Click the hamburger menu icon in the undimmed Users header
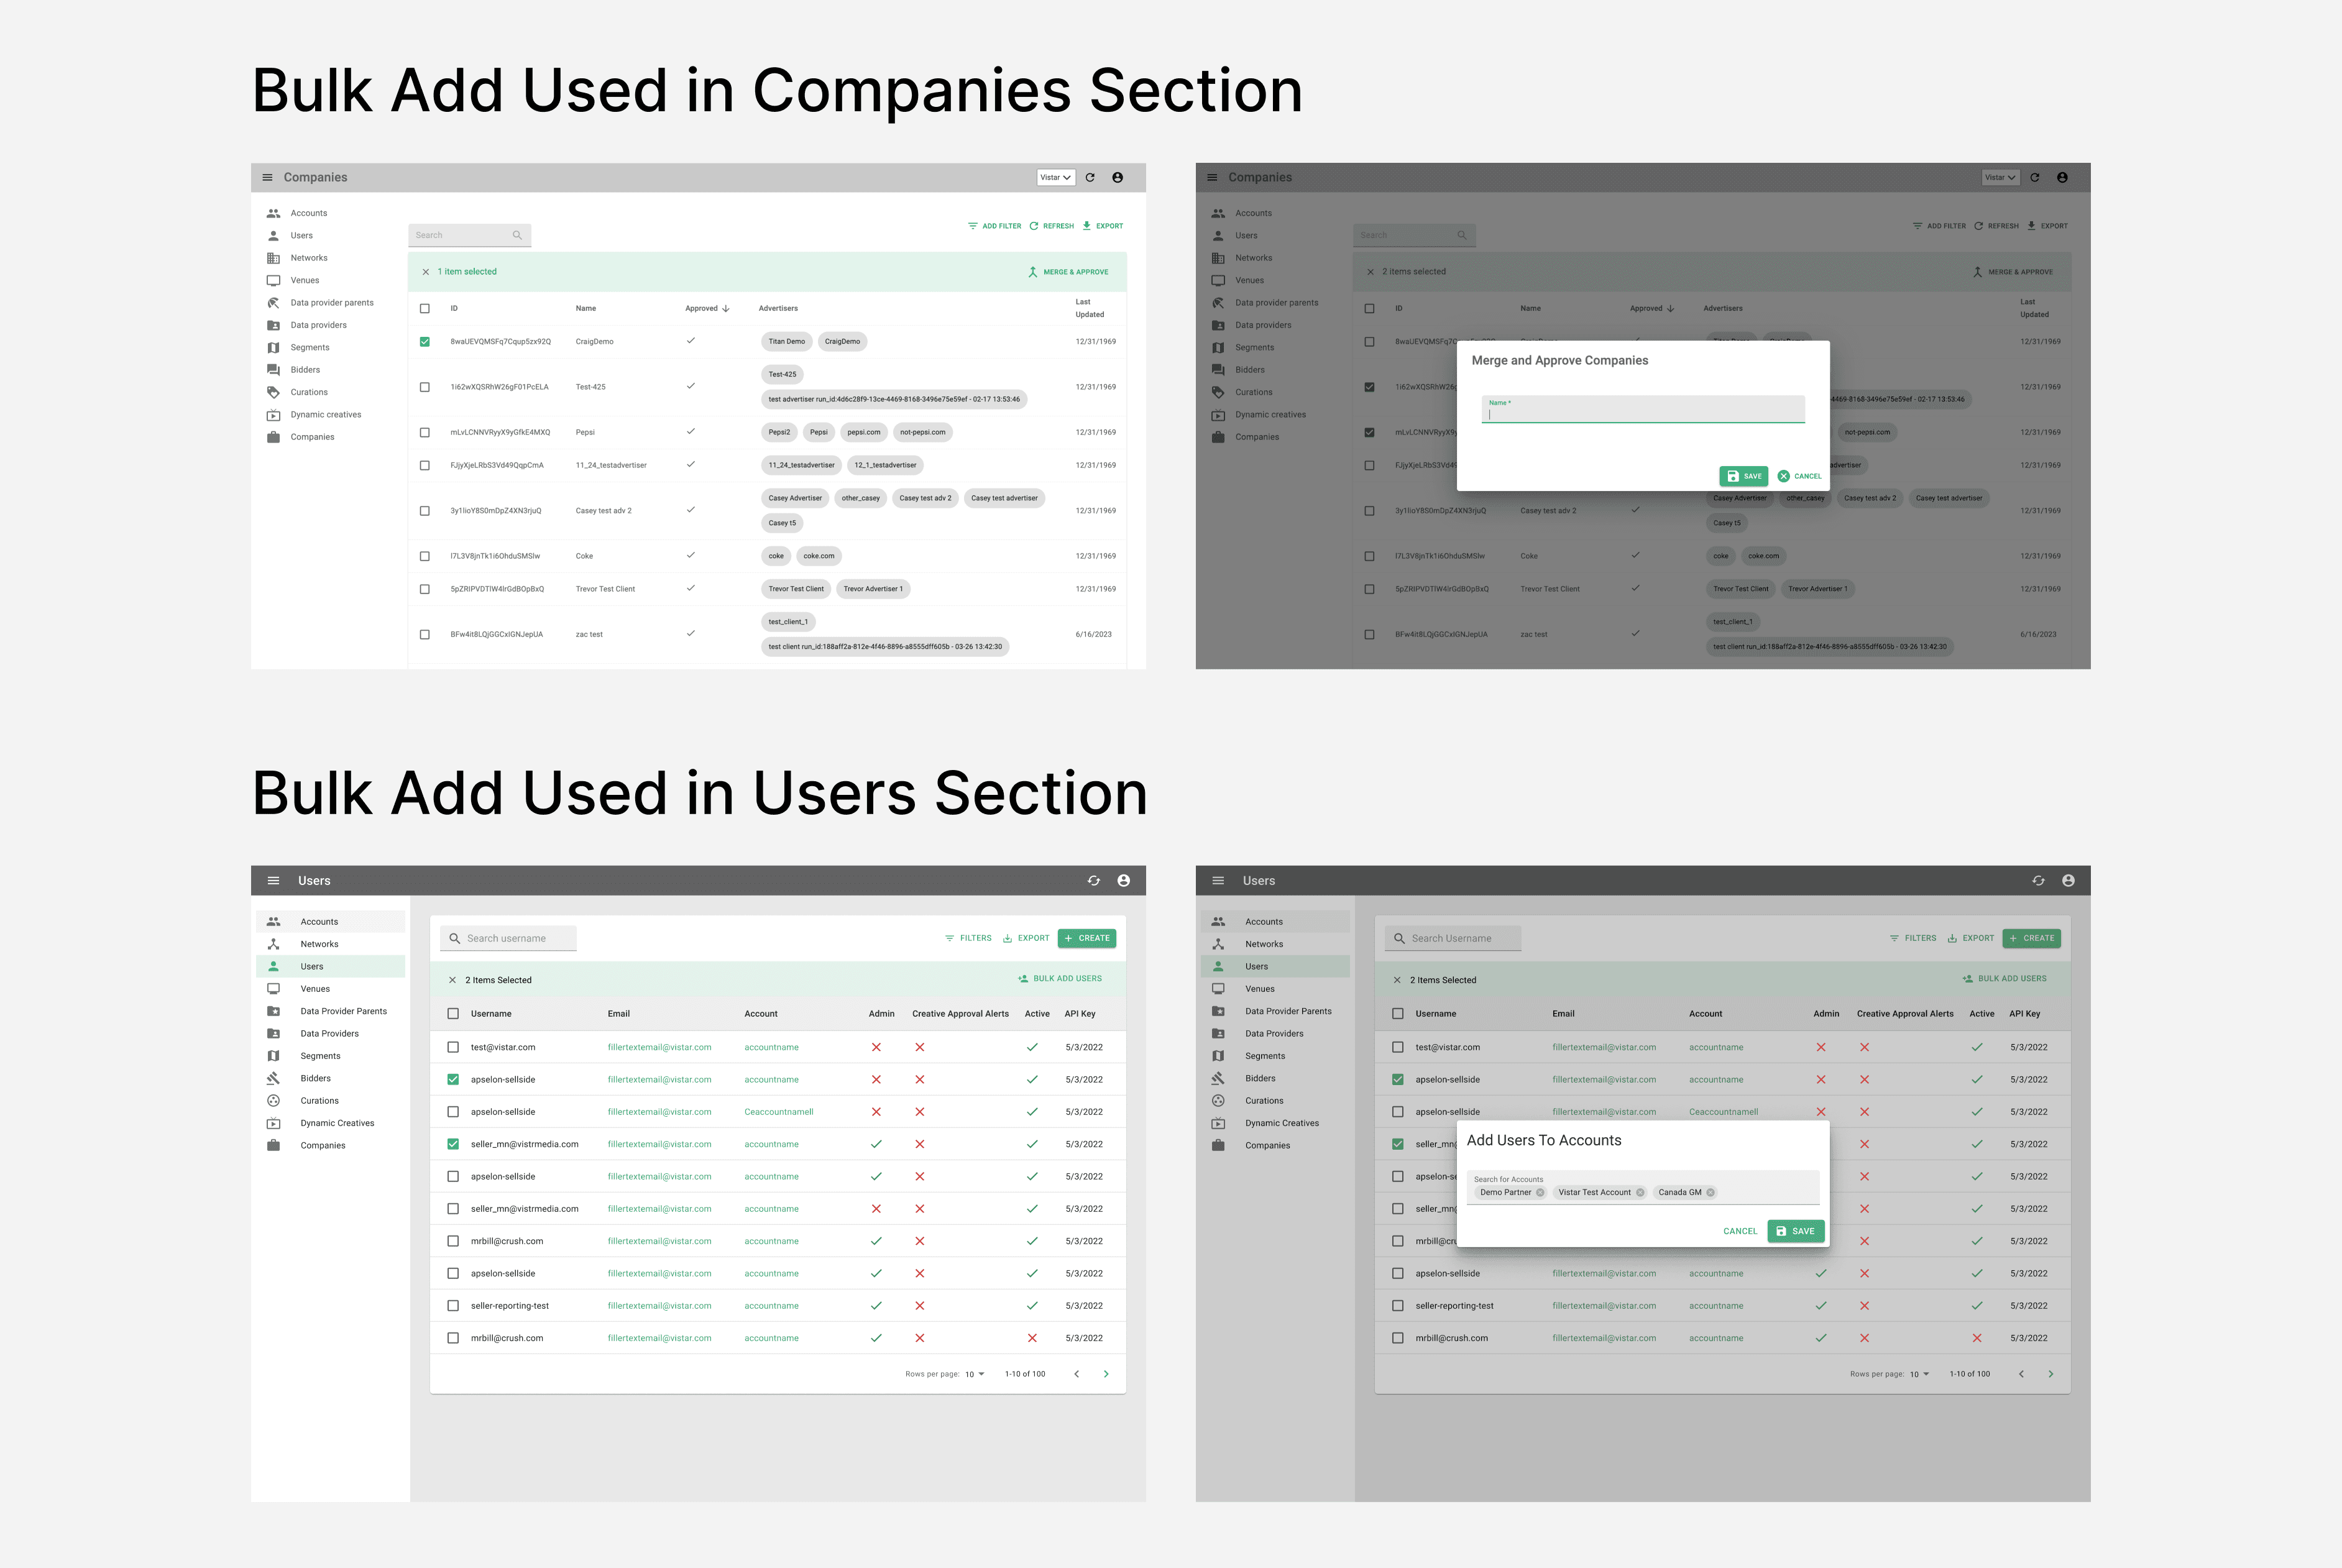2342x1568 pixels. tap(273, 881)
